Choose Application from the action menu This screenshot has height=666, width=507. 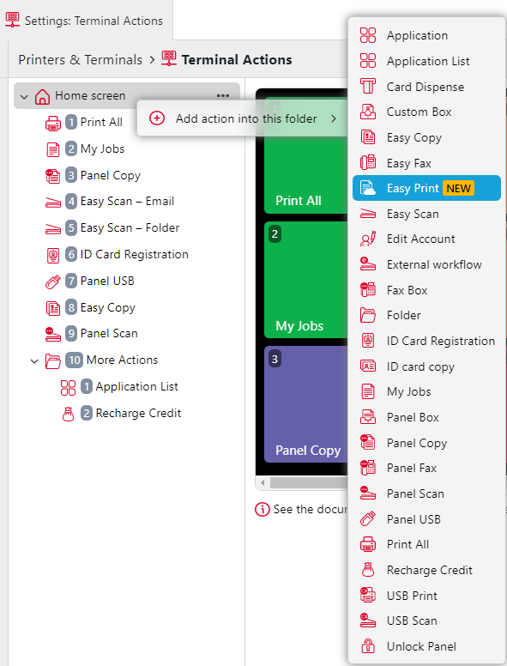(426, 35)
